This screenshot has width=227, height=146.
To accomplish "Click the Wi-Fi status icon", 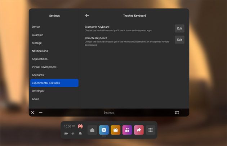I will tap(73, 133).
